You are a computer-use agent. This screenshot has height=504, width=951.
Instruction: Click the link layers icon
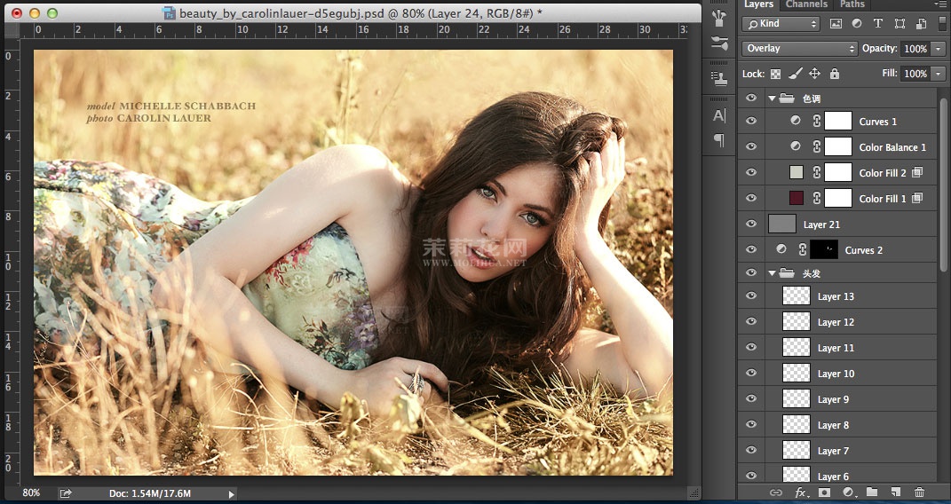775,492
